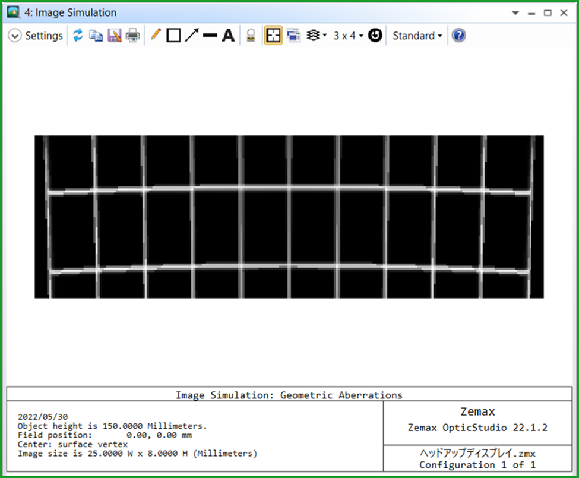Click the simulated grid image preview
579x478 pixels.
point(289,216)
